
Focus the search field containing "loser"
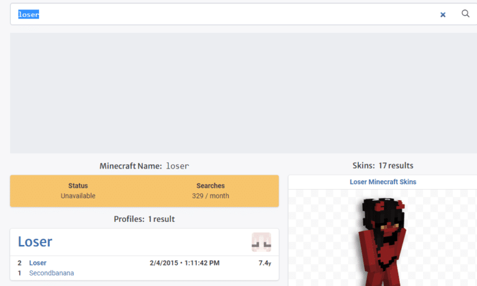[224, 14]
